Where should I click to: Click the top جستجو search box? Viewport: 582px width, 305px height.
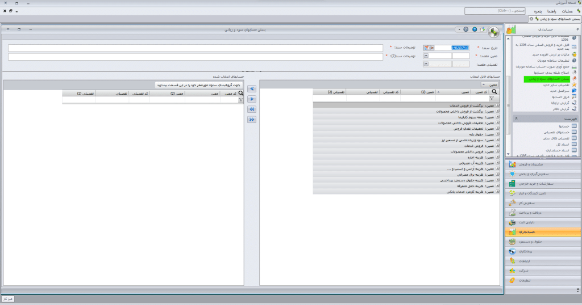(495, 11)
